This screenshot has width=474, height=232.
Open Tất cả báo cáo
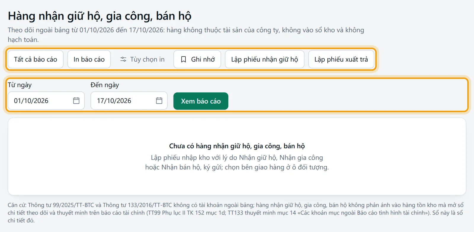(x=36, y=59)
